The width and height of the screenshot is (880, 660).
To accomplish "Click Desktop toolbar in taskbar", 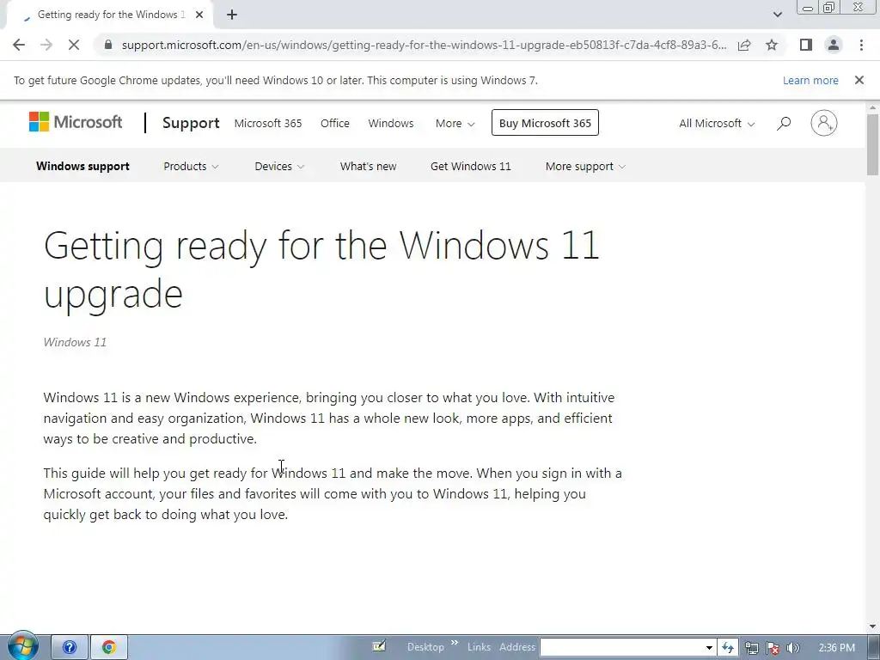I will pos(425,647).
